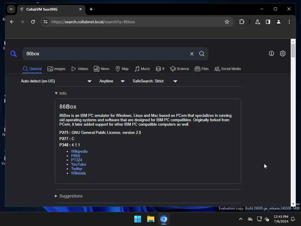The image size is (301, 226).
Task: Switch to the Videos tab
Action: point(80,69)
